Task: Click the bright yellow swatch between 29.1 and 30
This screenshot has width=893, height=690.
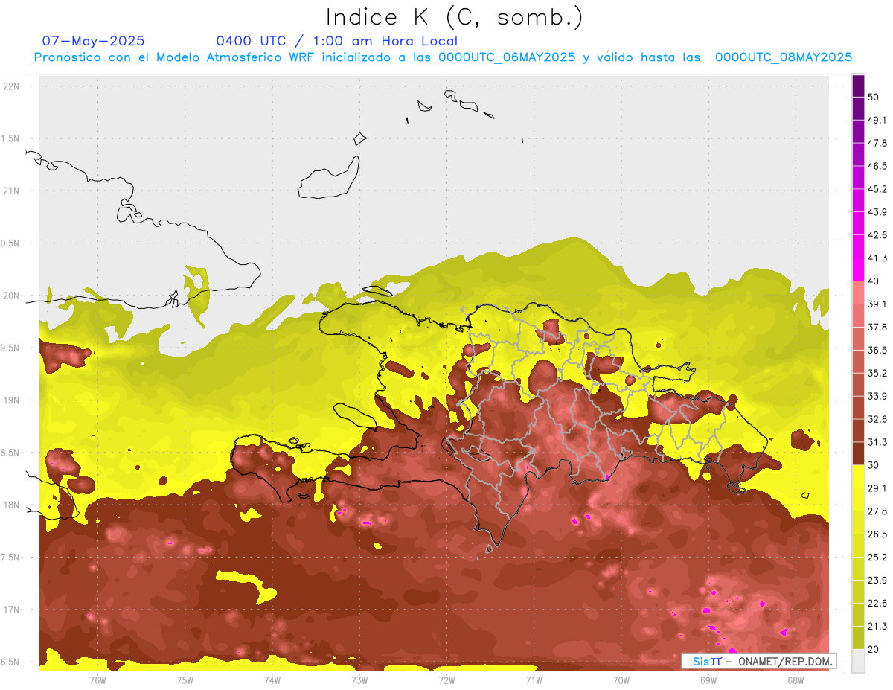Action: (858, 476)
